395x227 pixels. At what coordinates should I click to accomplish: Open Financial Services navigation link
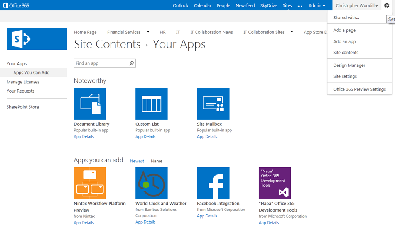pos(124,32)
